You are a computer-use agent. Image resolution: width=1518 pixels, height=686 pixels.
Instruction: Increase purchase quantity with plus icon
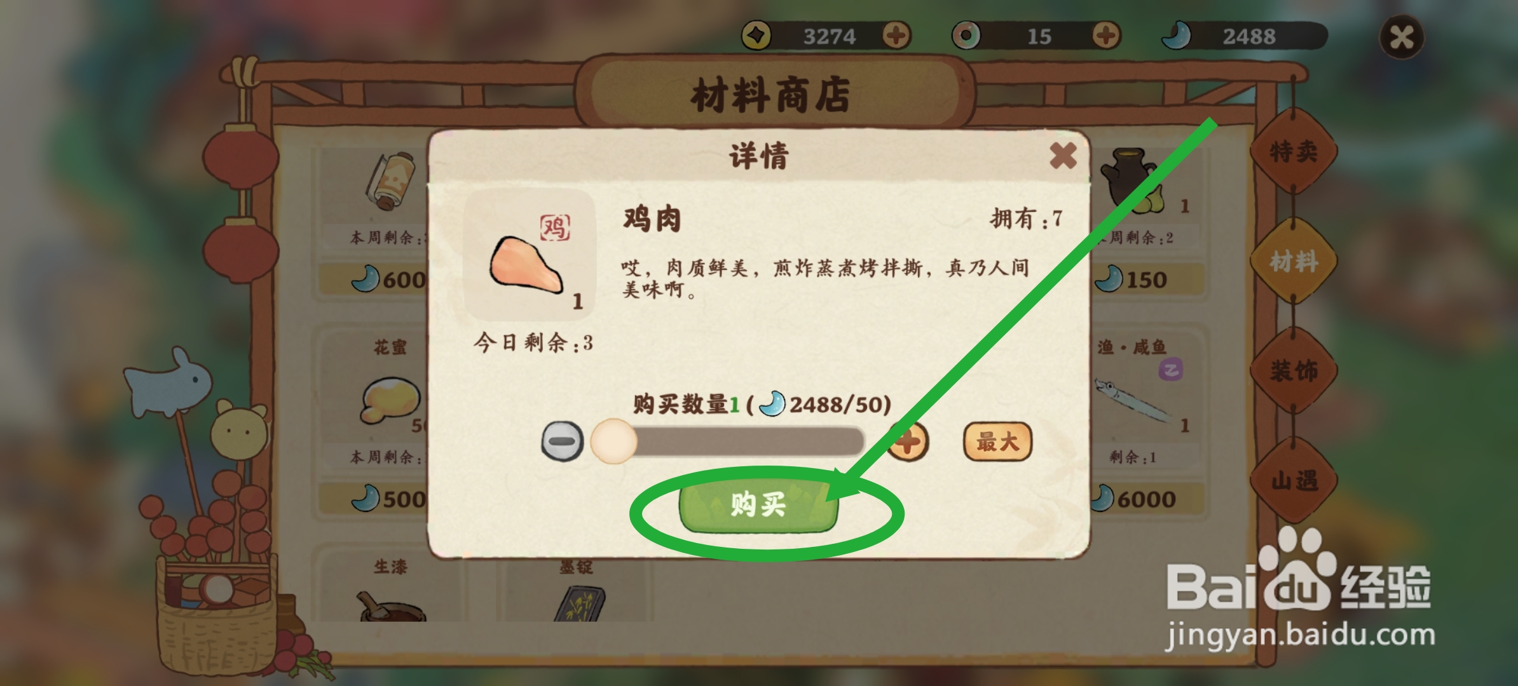coord(908,441)
